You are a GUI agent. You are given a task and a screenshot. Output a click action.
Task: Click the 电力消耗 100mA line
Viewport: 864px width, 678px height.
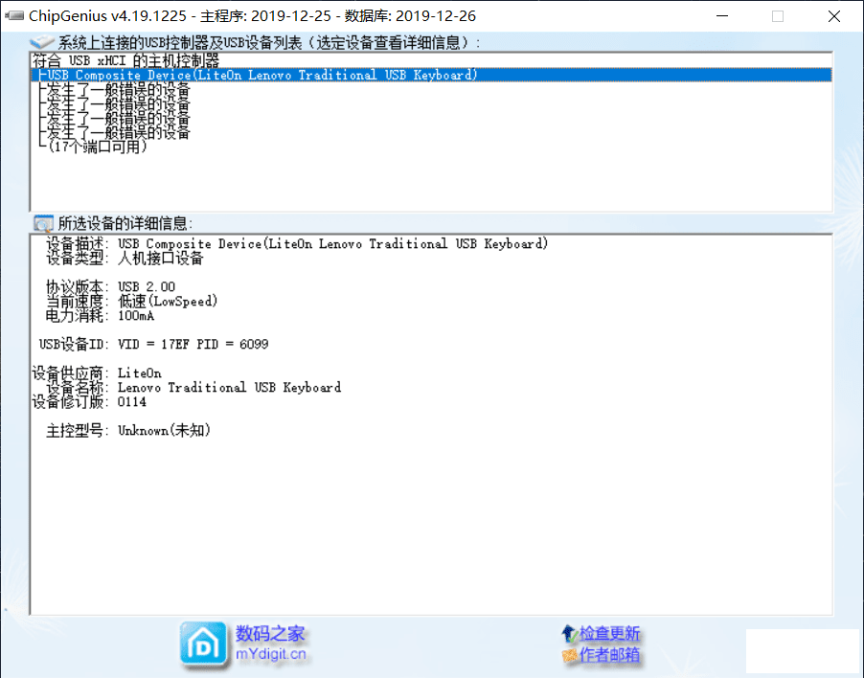point(100,315)
